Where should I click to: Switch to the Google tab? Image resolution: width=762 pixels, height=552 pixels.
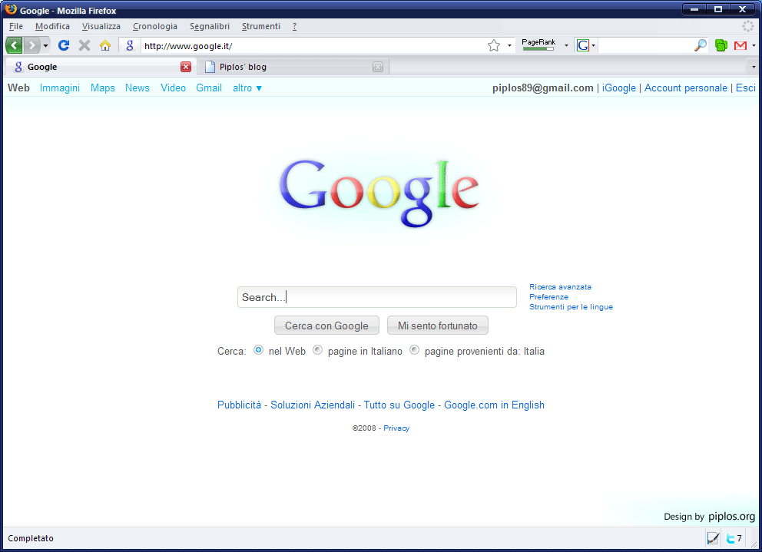click(x=101, y=67)
